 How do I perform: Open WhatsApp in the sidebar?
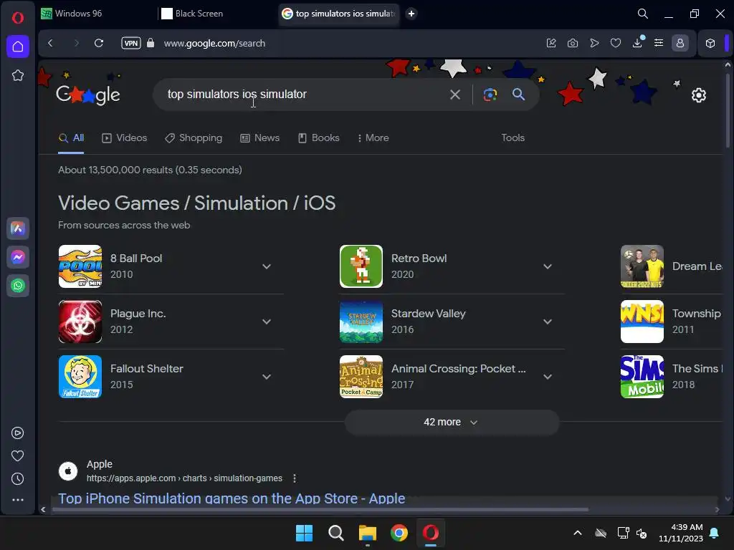coord(18,286)
